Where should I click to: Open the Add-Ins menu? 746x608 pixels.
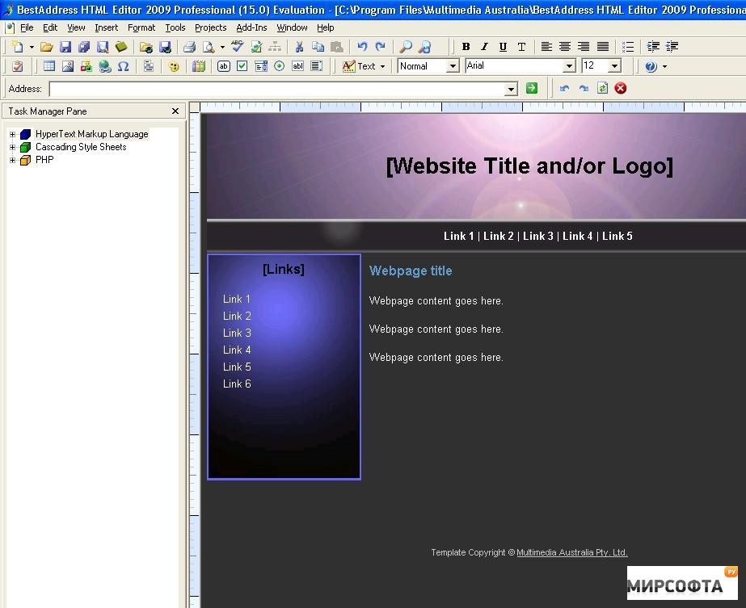tap(251, 27)
